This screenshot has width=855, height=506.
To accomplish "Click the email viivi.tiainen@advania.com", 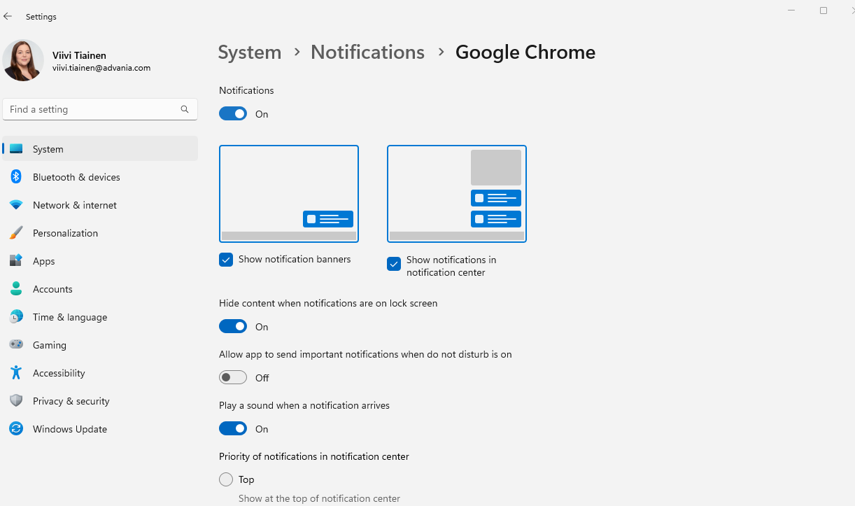I will point(101,68).
